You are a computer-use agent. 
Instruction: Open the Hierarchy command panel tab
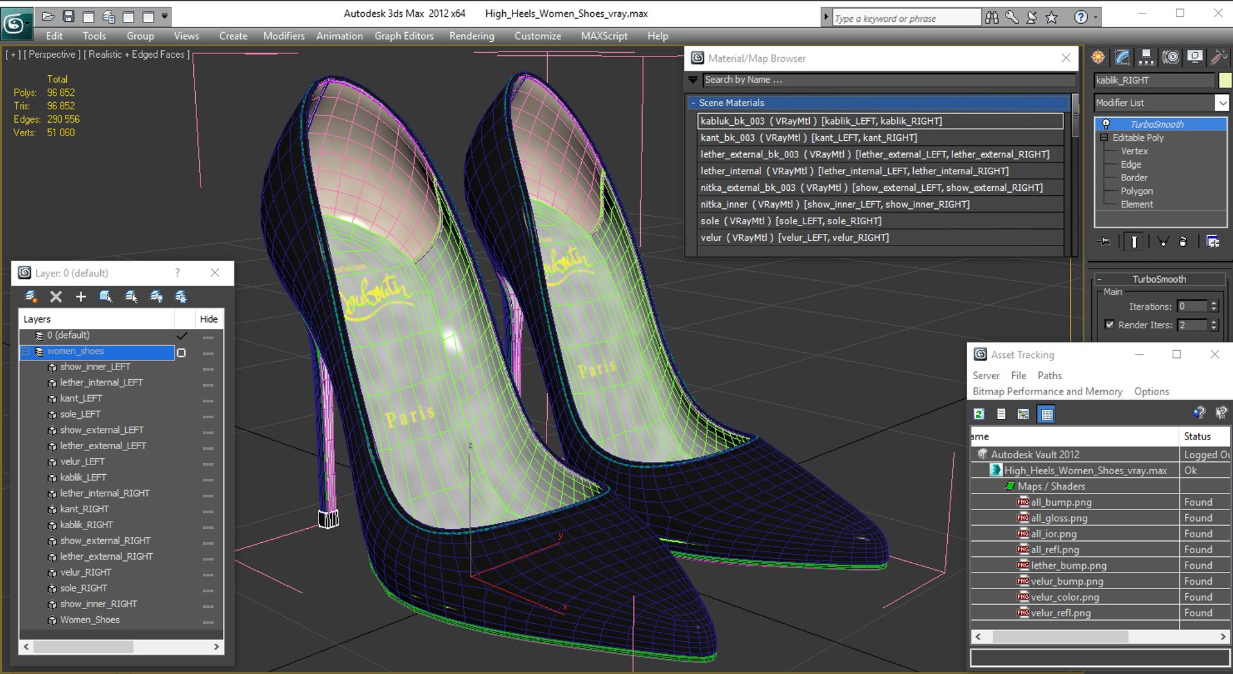coord(1146,57)
